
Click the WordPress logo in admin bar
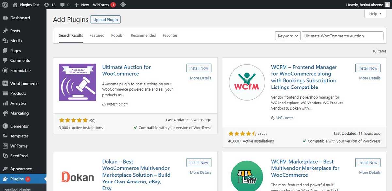[x=5, y=5]
